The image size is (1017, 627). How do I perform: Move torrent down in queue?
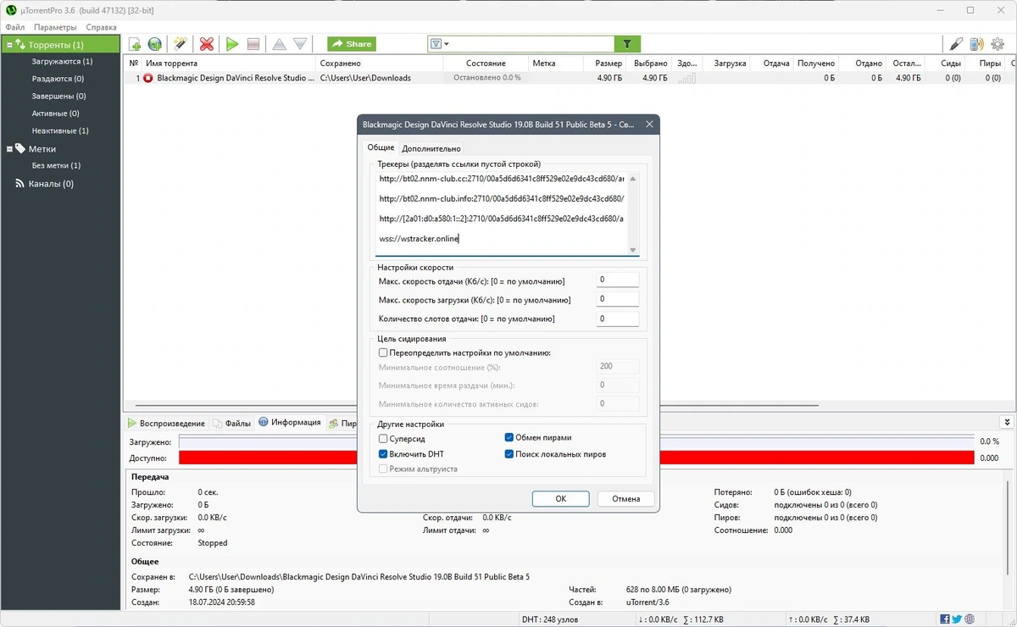pyautogui.click(x=300, y=44)
